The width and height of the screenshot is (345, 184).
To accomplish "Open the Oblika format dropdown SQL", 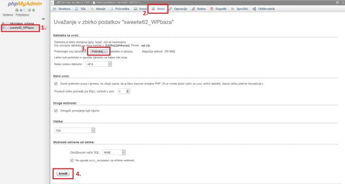I will tap(75, 130).
